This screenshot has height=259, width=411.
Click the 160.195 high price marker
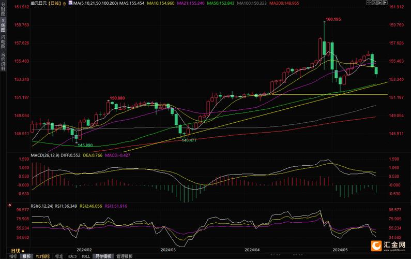[x=333, y=20]
